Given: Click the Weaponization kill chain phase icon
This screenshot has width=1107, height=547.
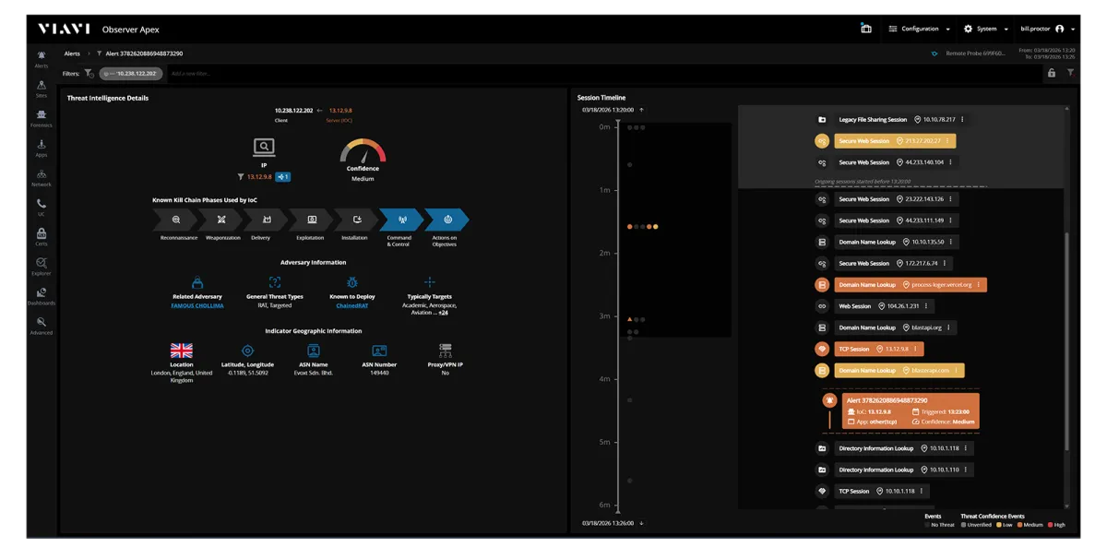Looking at the screenshot, I should pos(221,220).
